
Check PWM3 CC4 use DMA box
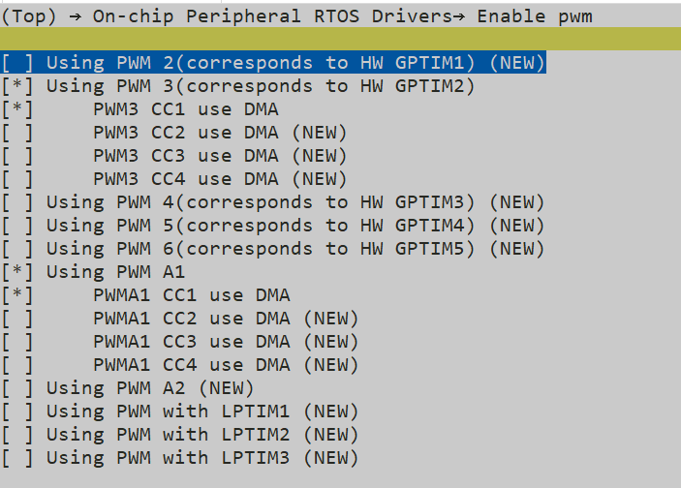pyautogui.click(x=18, y=179)
